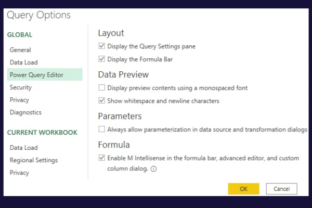
Task: Enable monospaced font preview checkbox
Action: point(102,87)
